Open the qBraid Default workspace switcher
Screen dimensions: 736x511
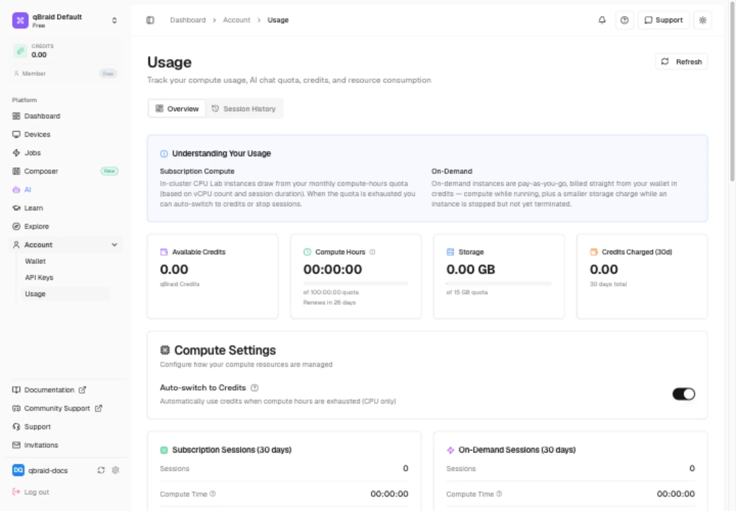tap(65, 20)
